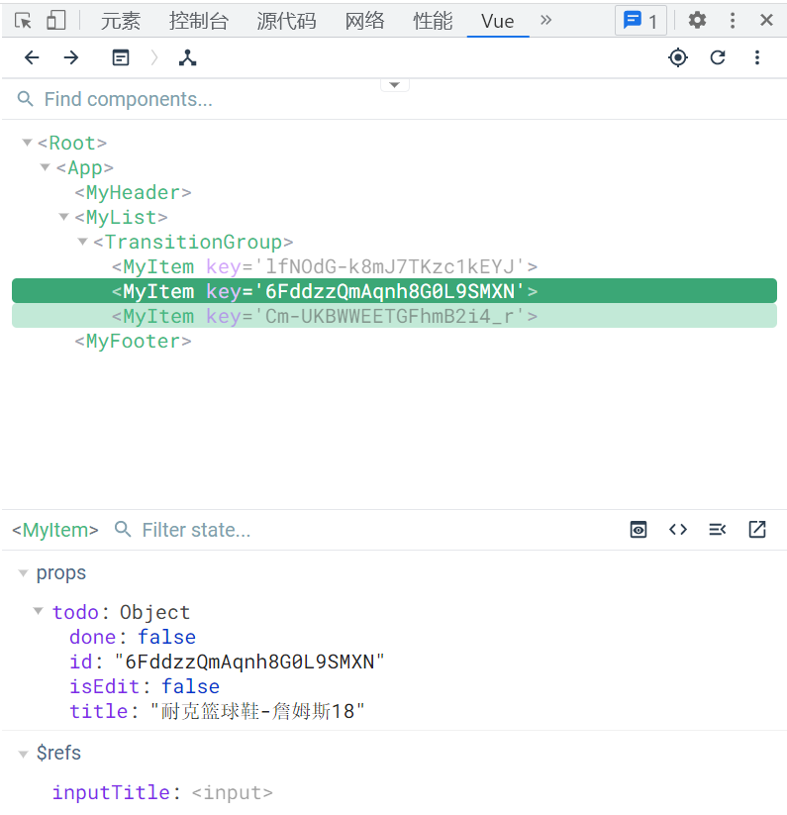Switch to the Vue tab
787x815 pixels.
[497, 20]
